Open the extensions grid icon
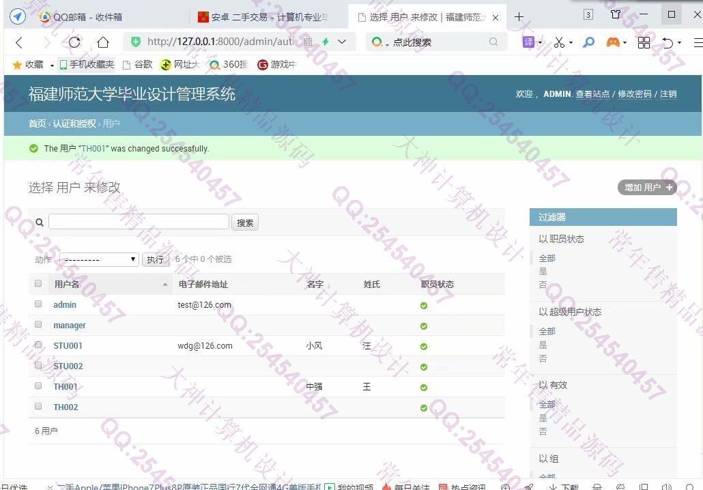The width and height of the screenshot is (703, 490). point(644,42)
